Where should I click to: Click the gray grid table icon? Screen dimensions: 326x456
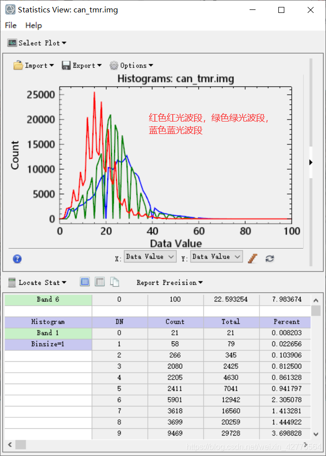tap(100, 281)
